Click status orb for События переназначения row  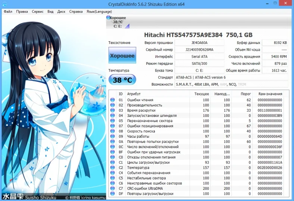[x=113, y=173]
